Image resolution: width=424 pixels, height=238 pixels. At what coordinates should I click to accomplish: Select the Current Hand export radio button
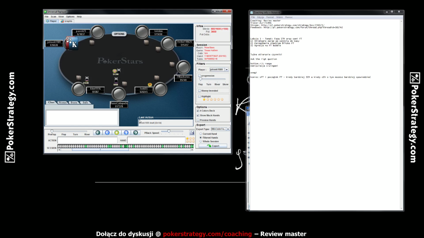[x=201, y=134]
